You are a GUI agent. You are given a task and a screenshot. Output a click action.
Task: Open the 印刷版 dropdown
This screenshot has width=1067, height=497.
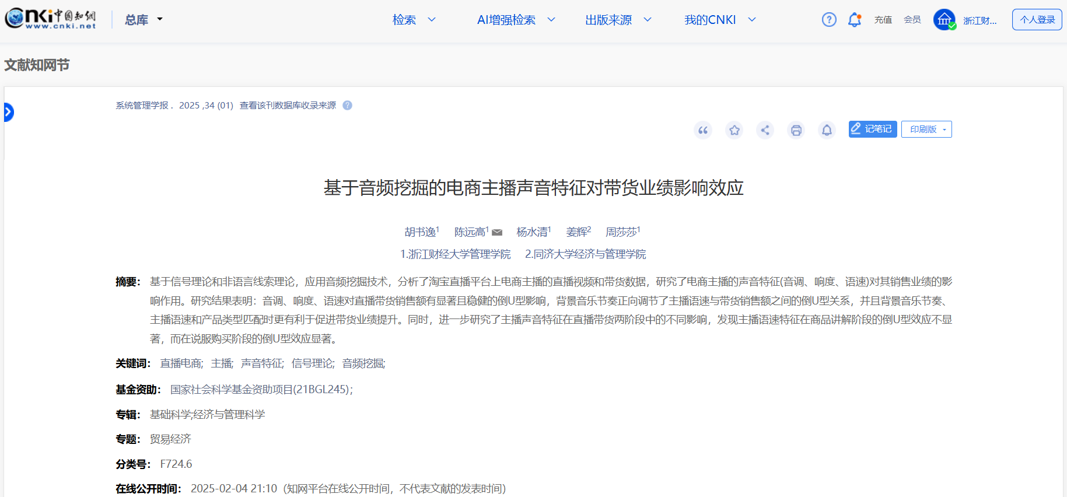(926, 129)
